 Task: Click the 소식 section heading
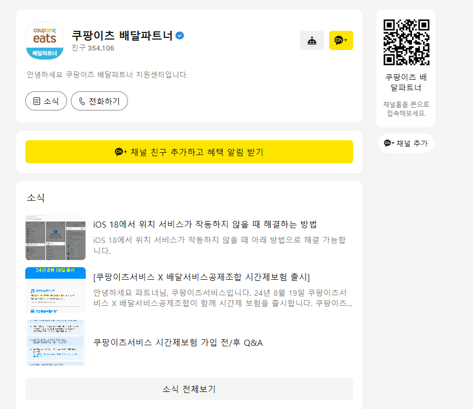tap(36, 198)
